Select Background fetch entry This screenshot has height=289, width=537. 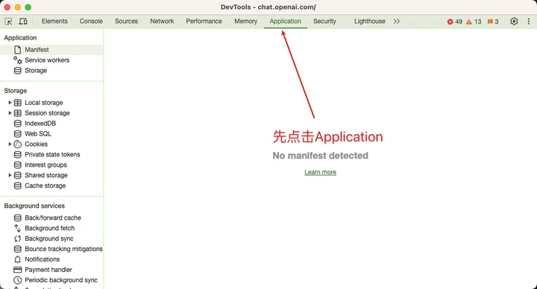50,228
